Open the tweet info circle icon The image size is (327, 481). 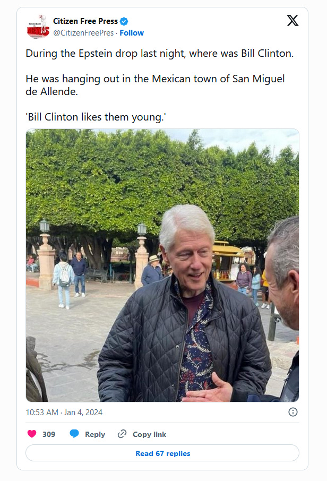pos(293,412)
